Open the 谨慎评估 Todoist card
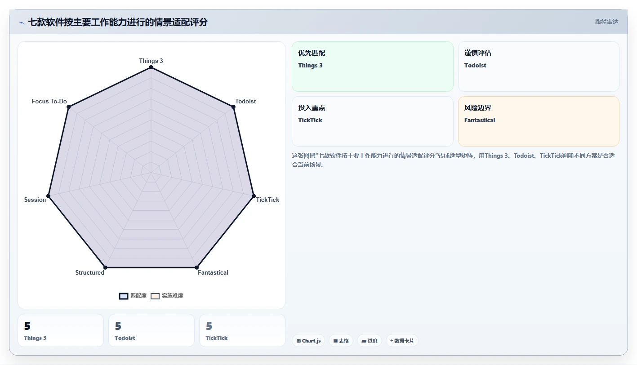Image resolution: width=637 pixels, height=365 pixels. [539, 67]
